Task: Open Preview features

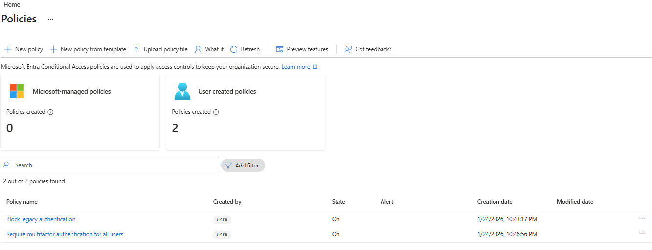Action: coord(302,49)
